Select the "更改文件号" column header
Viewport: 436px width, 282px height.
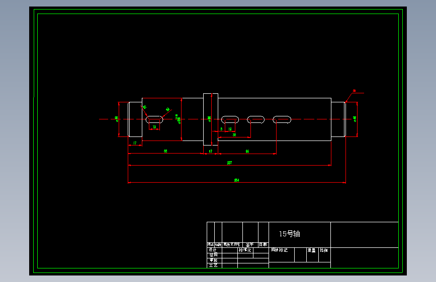click(x=231, y=244)
